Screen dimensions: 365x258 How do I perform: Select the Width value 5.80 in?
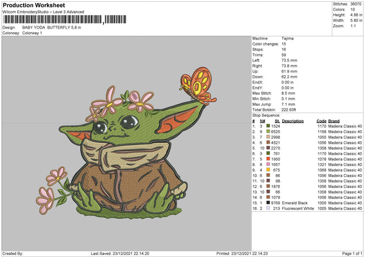click(356, 21)
